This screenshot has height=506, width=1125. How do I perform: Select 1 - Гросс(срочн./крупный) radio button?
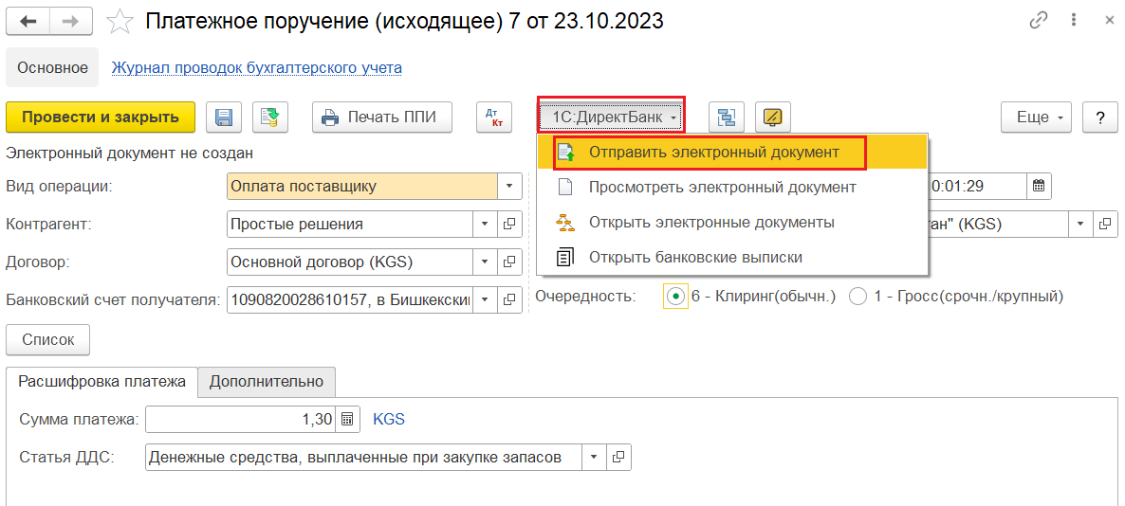click(858, 297)
